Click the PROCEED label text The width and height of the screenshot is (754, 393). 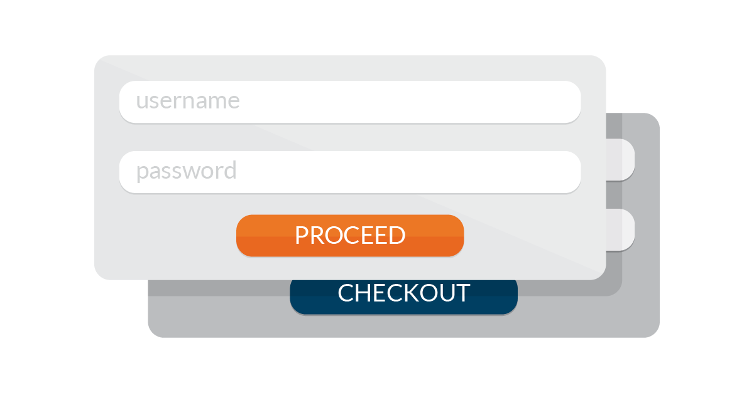click(350, 236)
